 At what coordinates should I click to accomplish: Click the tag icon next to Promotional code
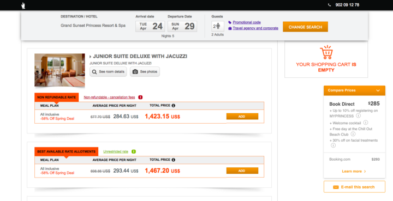point(230,22)
